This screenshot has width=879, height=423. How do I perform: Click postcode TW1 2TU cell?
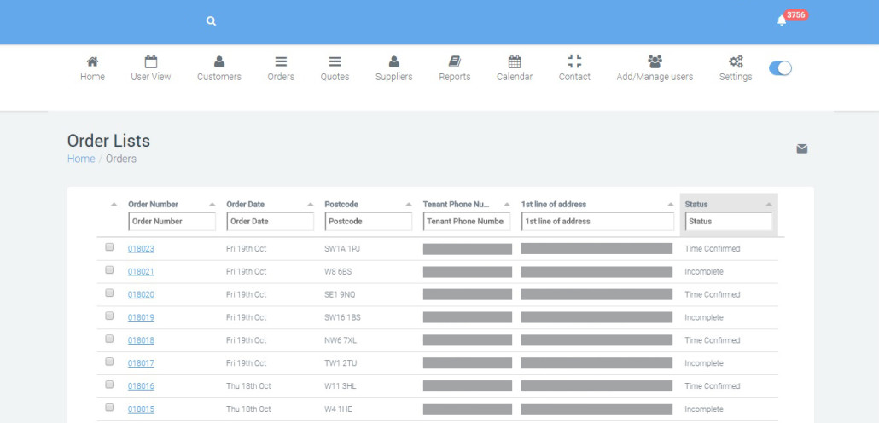click(x=341, y=363)
